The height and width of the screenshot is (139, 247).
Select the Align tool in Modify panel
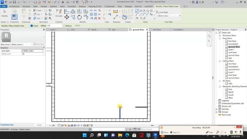67,11
